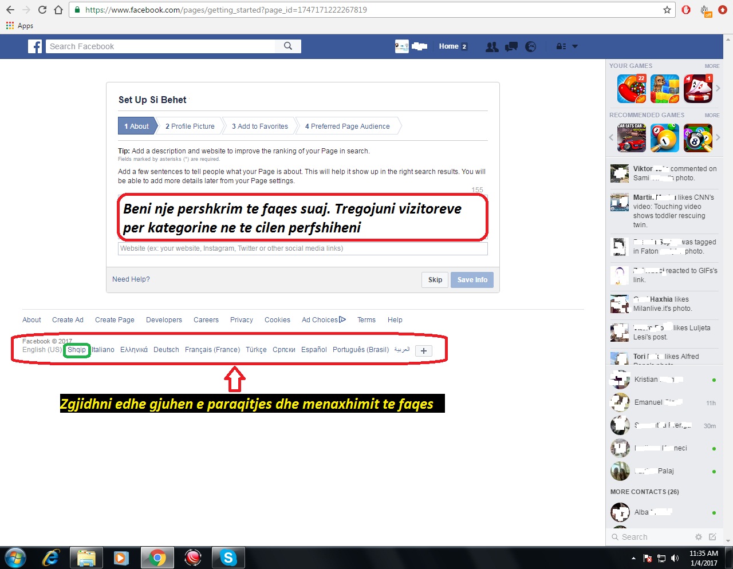Click the search magnifier button
733x569 pixels.
pos(288,46)
